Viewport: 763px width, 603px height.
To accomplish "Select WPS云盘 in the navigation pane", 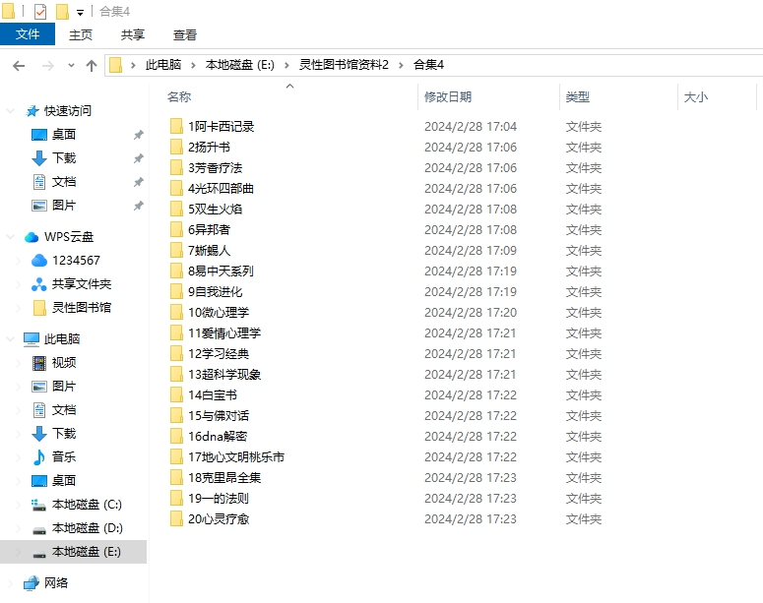I will tap(69, 237).
